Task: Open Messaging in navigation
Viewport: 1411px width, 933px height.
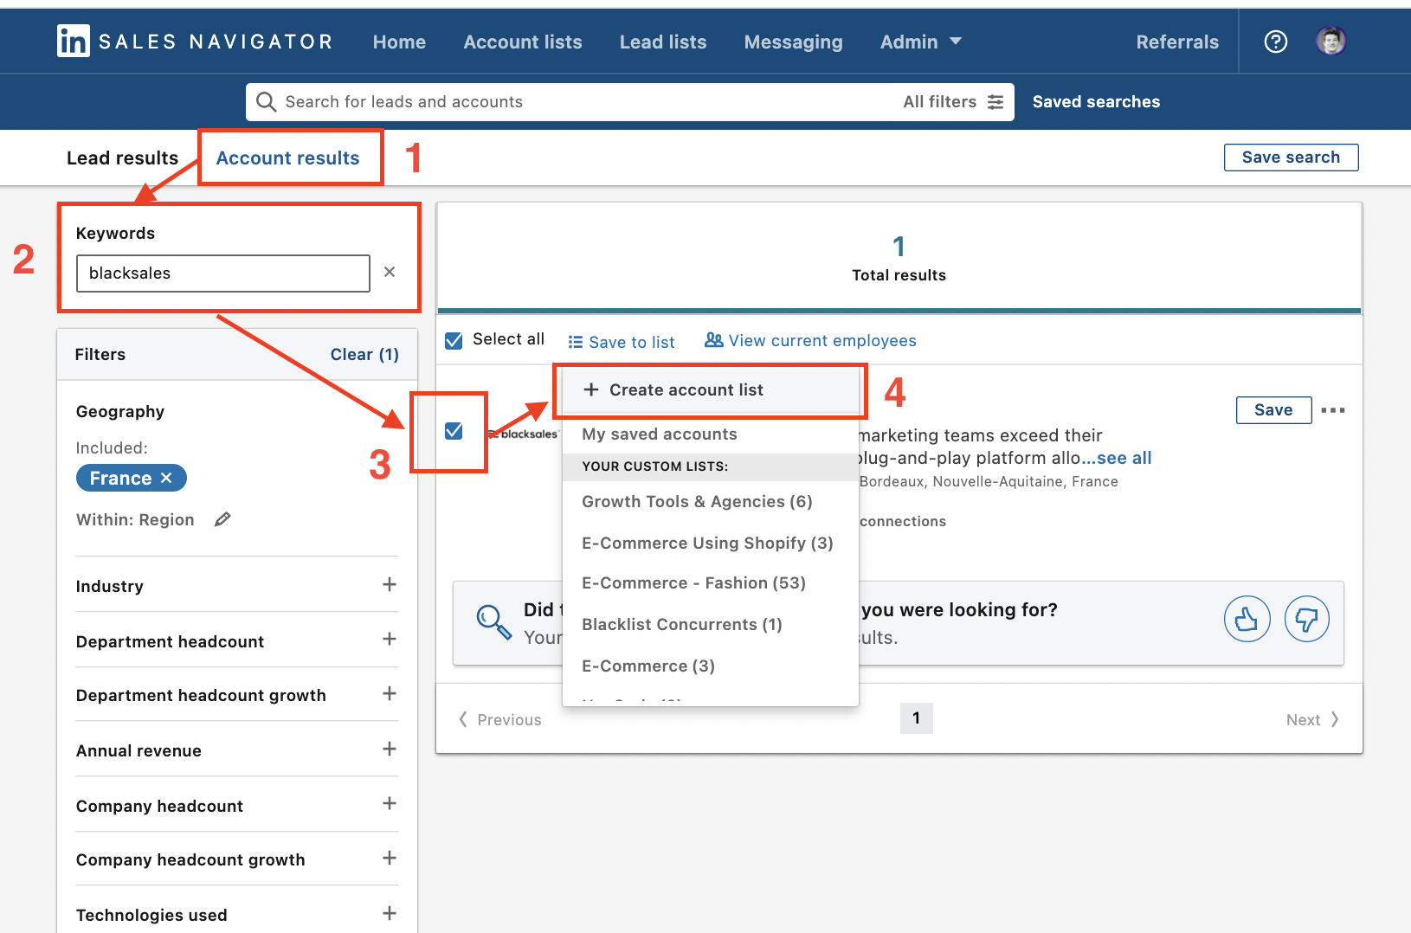Action: tap(794, 42)
